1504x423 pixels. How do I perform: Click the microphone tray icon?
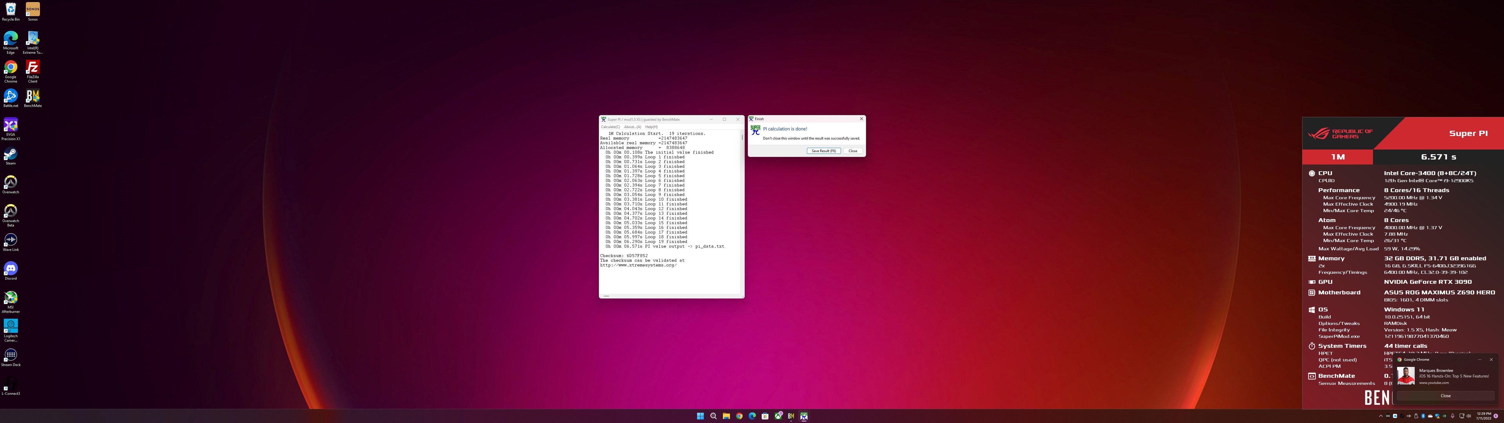coord(1453,416)
